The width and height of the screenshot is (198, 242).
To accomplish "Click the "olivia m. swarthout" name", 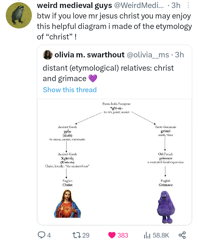I will click(x=90, y=55).
